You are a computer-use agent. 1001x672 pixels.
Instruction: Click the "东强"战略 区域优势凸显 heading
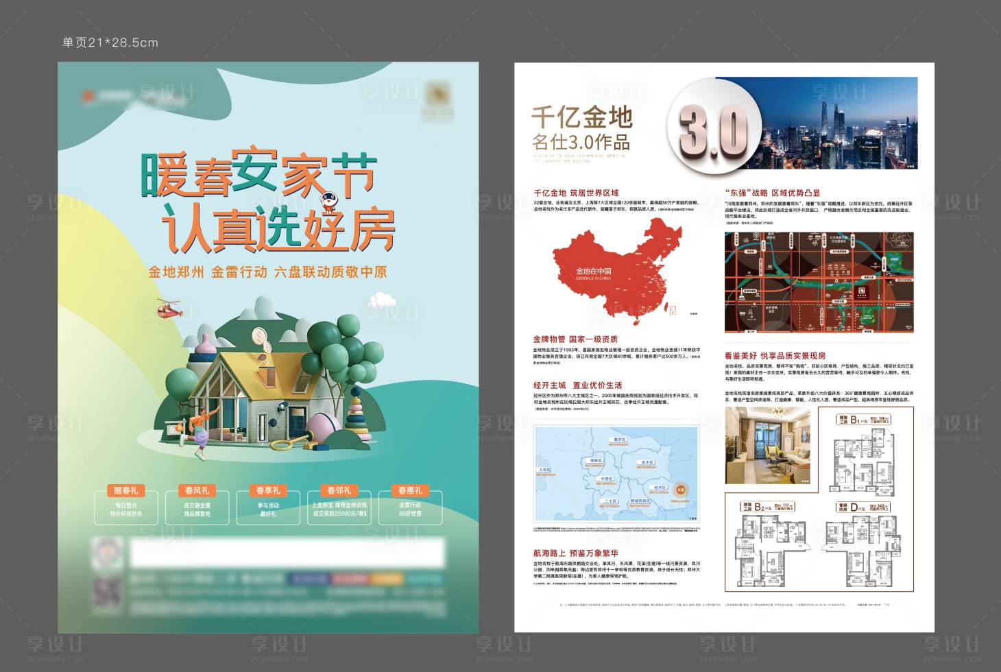[x=772, y=193]
